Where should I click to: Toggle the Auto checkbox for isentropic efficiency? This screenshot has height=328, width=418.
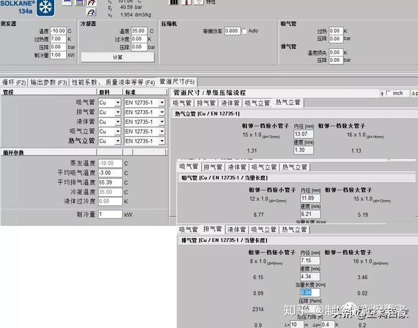pyautogui.click(x=244, y=31)
